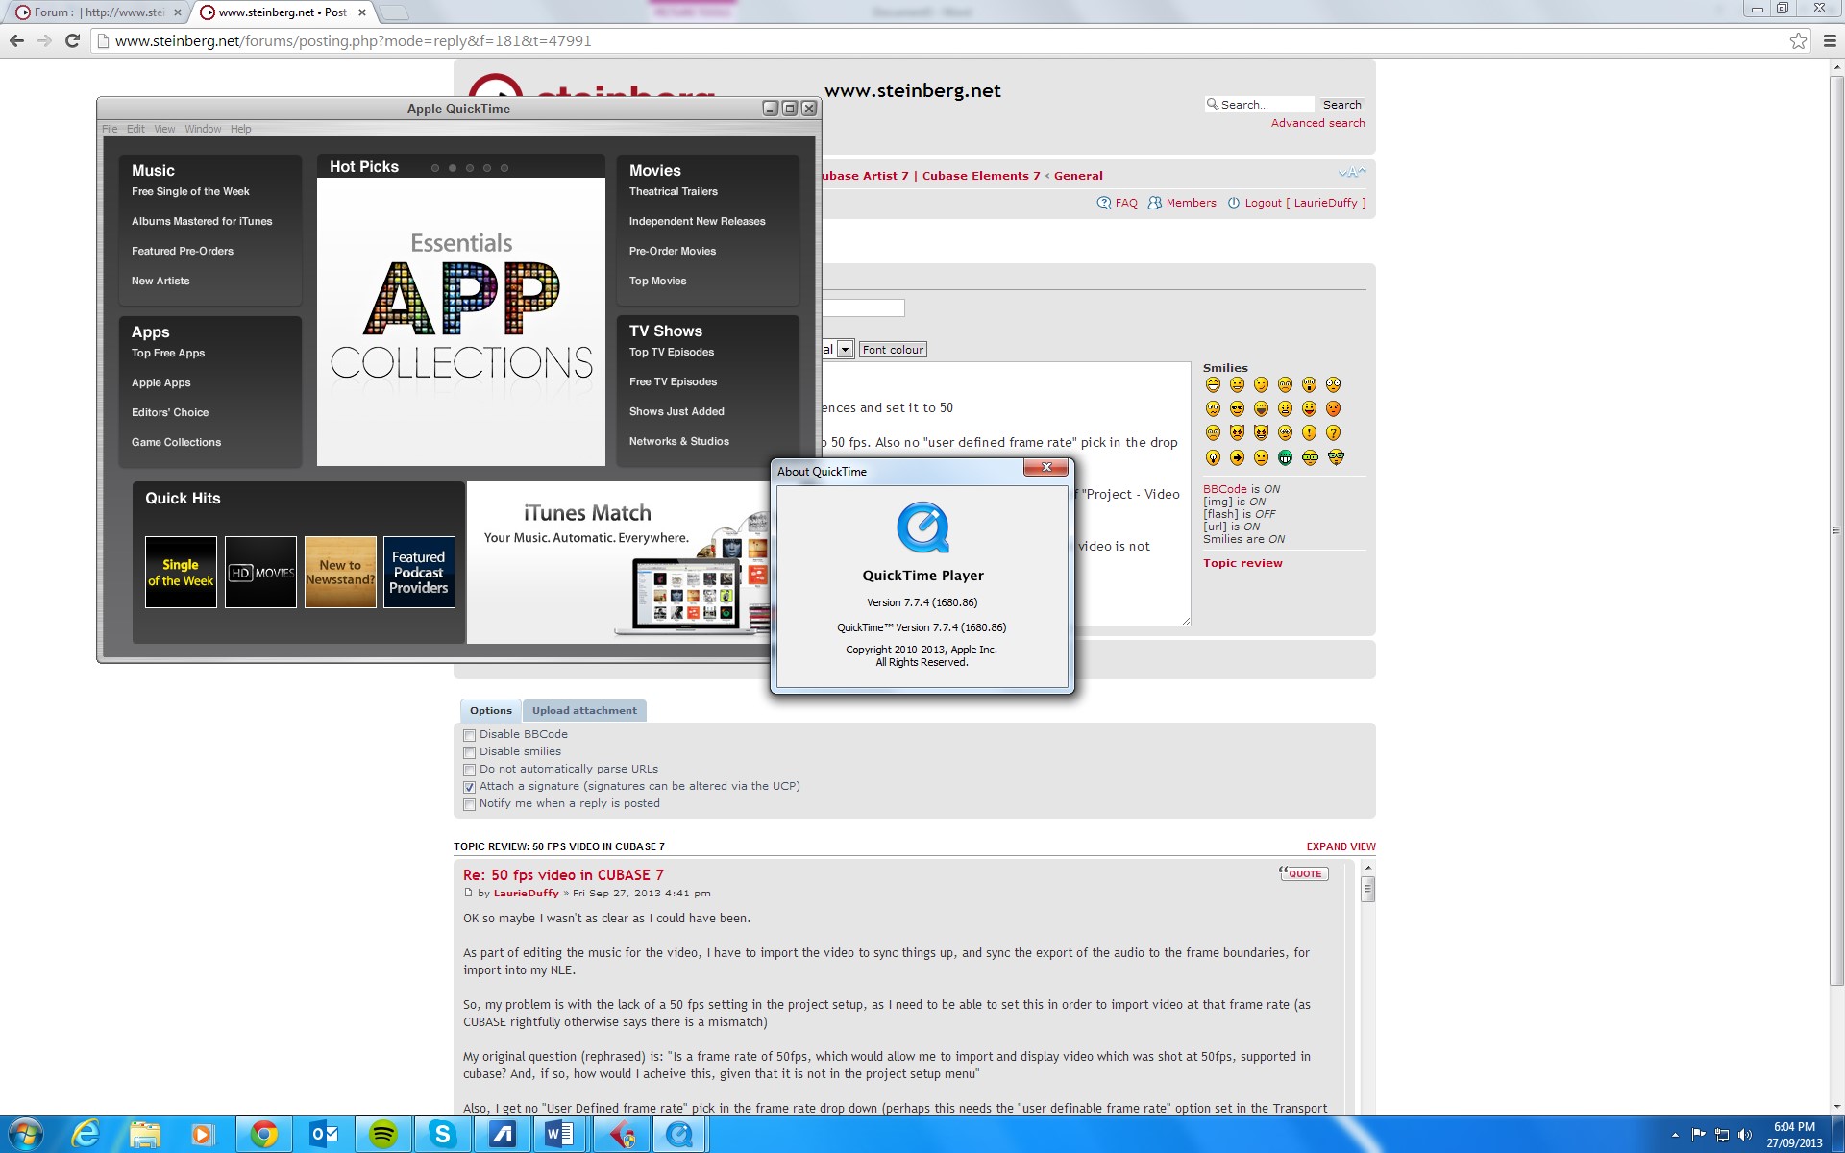
Task: Click the HD Movies tile in Quick Hits
Action: (260, 573)
